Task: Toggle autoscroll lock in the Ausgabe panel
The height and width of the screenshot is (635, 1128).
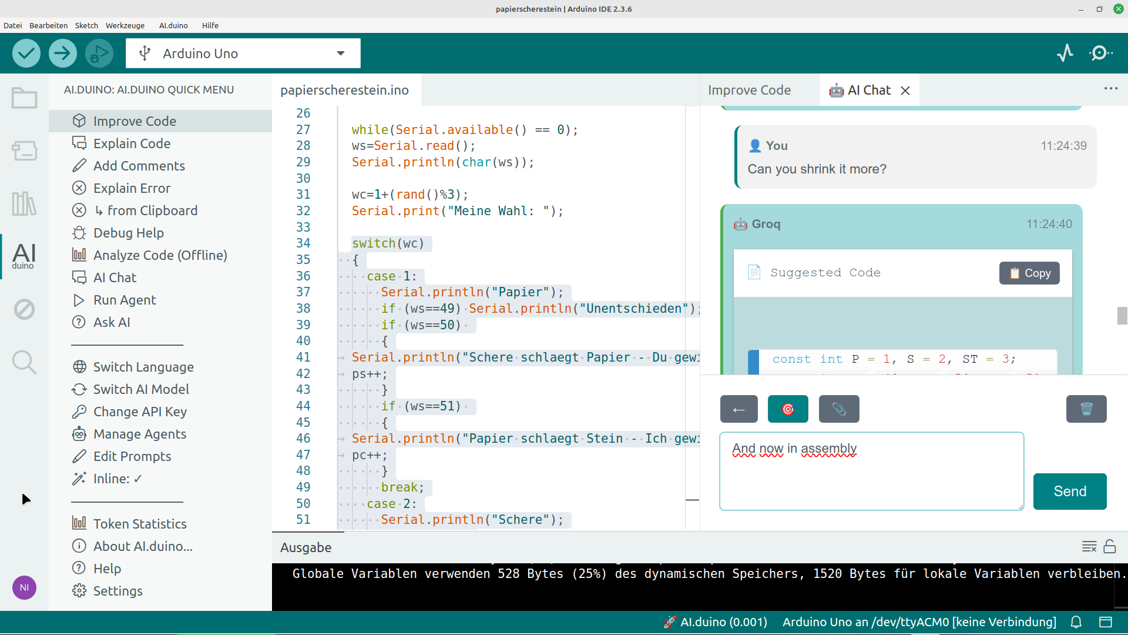Action: [x=1110, y=547]
